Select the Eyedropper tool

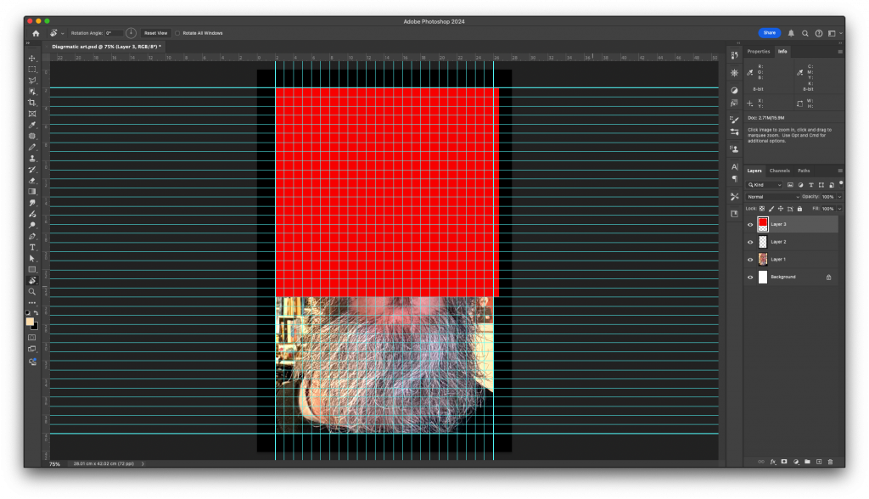pyautogui.click(x=32, y=125)
